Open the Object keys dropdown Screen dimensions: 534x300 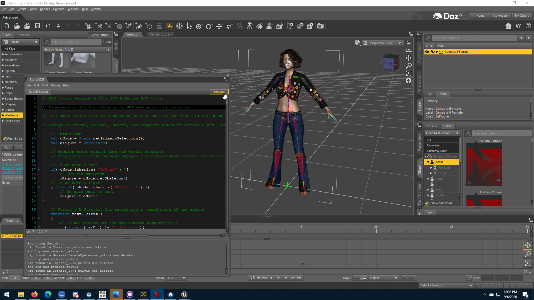384,278
